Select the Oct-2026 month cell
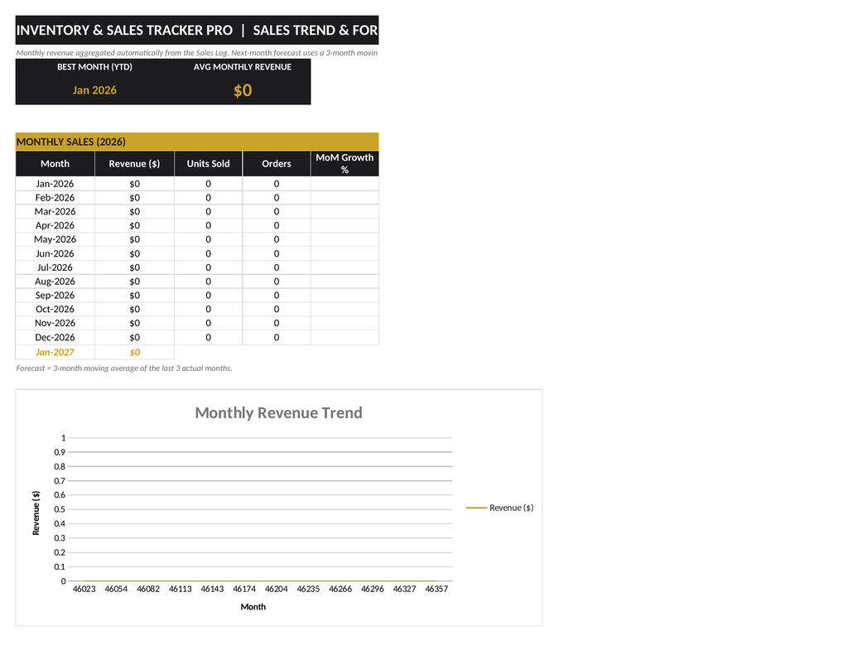The width and height of the screenshot is (848, 655). 55,310
